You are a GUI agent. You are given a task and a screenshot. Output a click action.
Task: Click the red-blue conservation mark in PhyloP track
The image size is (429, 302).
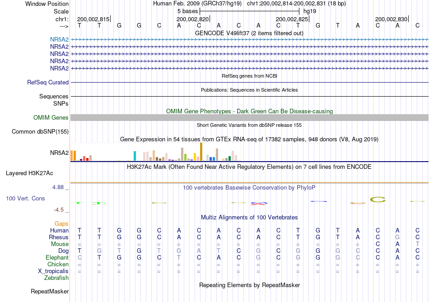(x=259, y=203)
